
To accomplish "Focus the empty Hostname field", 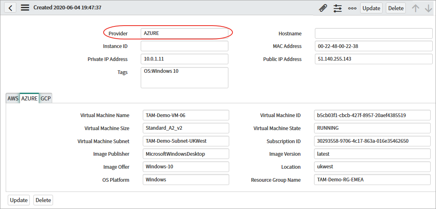I will (373, 34).
